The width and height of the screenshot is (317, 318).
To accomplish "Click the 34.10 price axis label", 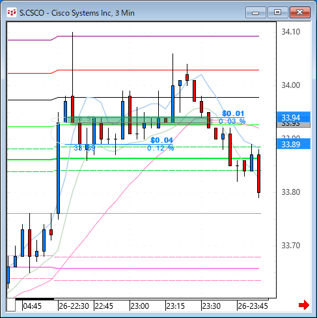I will pos(291,32).
